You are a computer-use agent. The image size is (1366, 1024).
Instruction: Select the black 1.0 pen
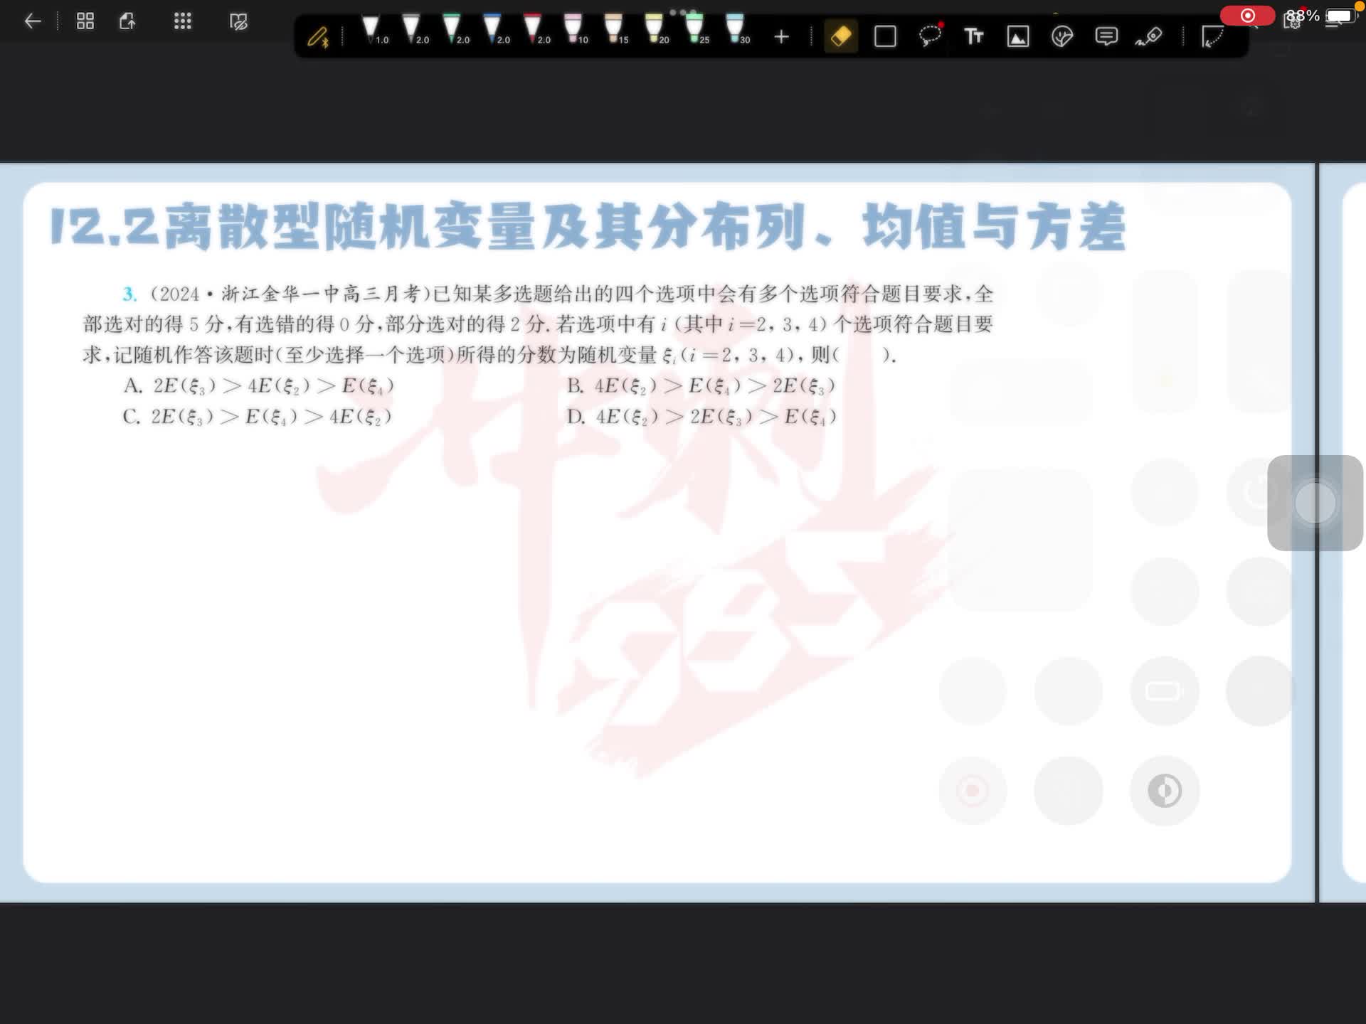pos(371,30)
